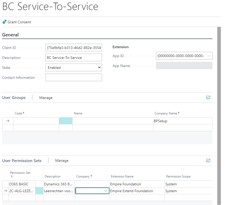The height and width of the screenshot is (205, 228).
Task: Click the empty Code cell in the BPSetup row
Action: point(36,121)
